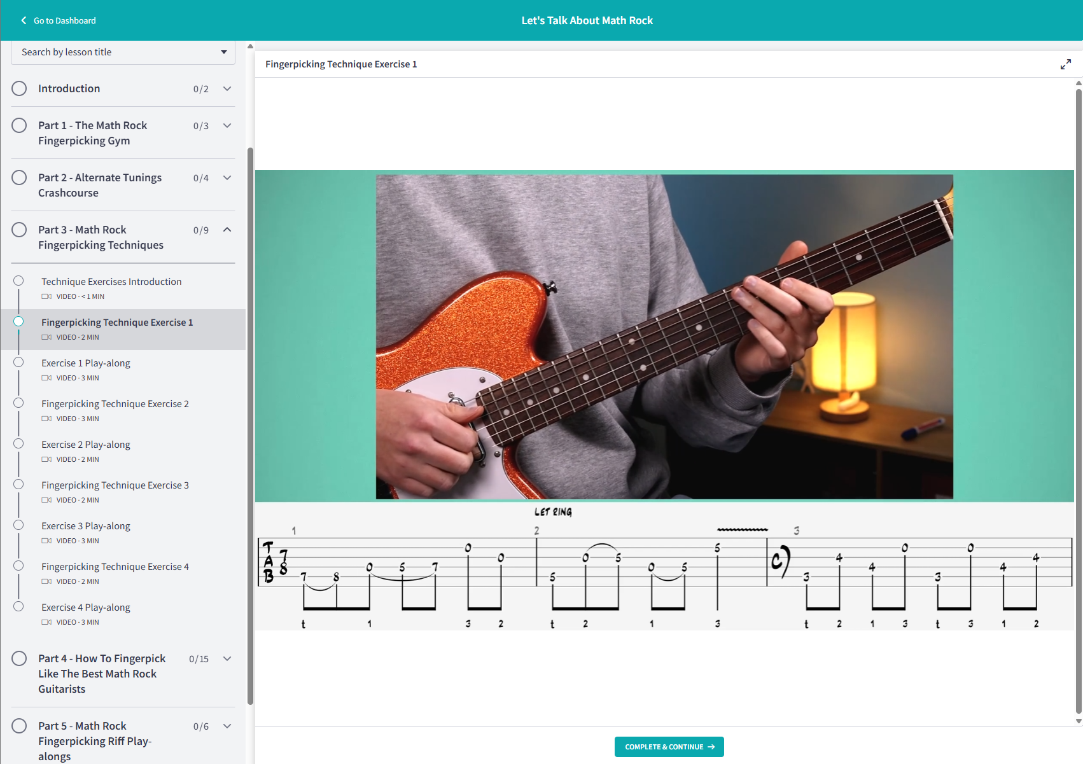1083x764 pixels.
Task: Expand Part 1 Math Rock Fingerpicking Gym
Action: coord(227,125)
